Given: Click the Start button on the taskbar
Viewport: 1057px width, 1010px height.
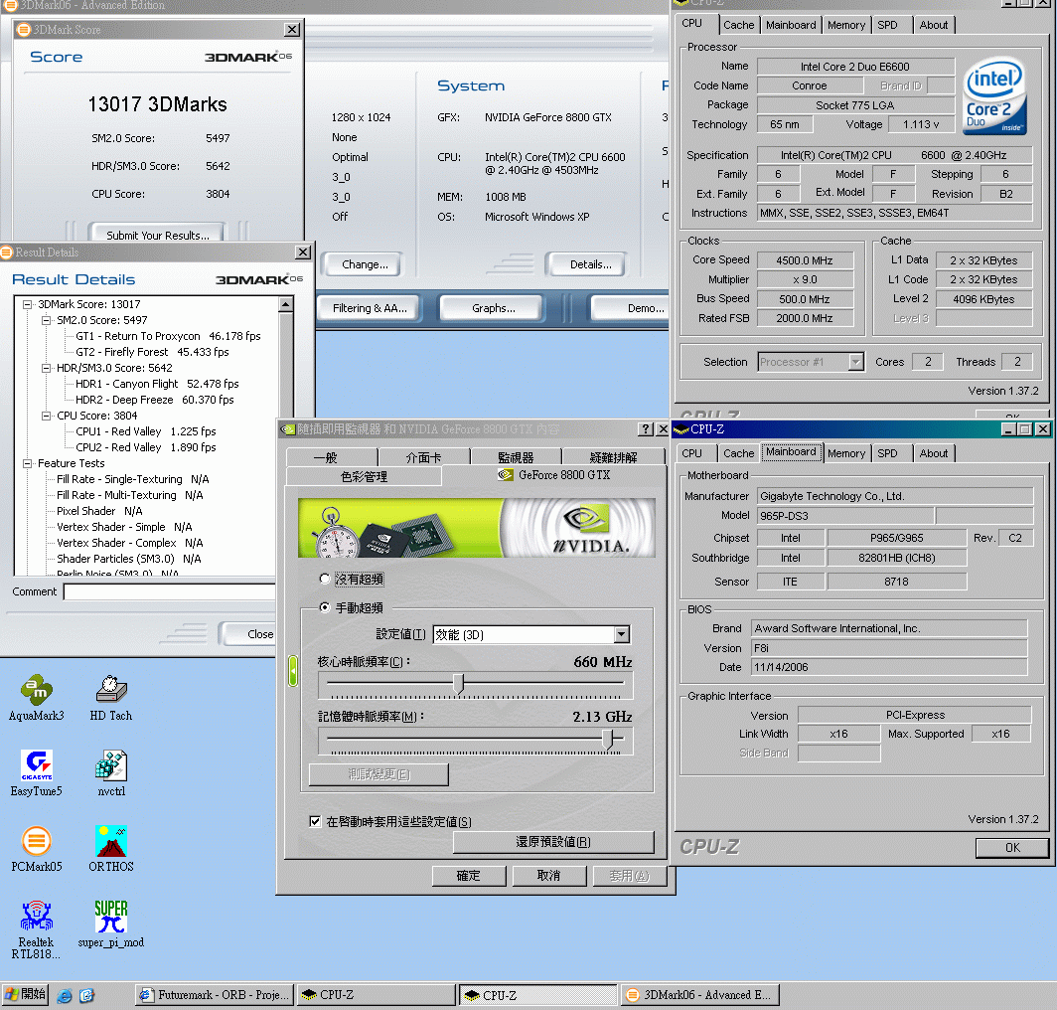Looking at the screenshot, I should pos(25,994).
